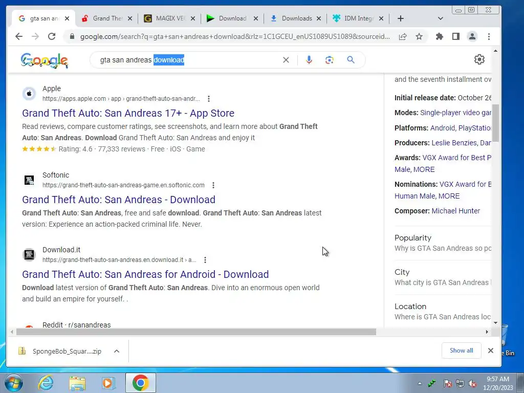Open a new tab with plus button

401,18
